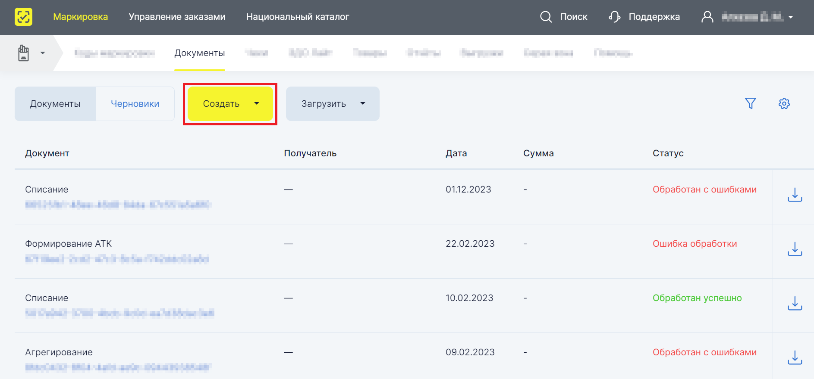Click the Дата column header
Viewport: 814px width, 379px height.
(x=456, y=153)
